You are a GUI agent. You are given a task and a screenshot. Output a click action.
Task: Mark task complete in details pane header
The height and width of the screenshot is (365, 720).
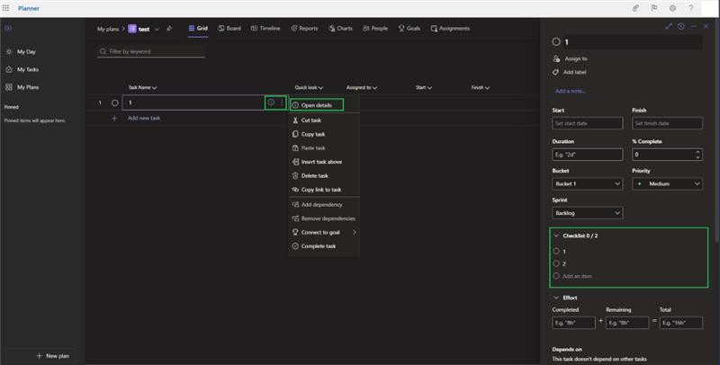[556, 41]
